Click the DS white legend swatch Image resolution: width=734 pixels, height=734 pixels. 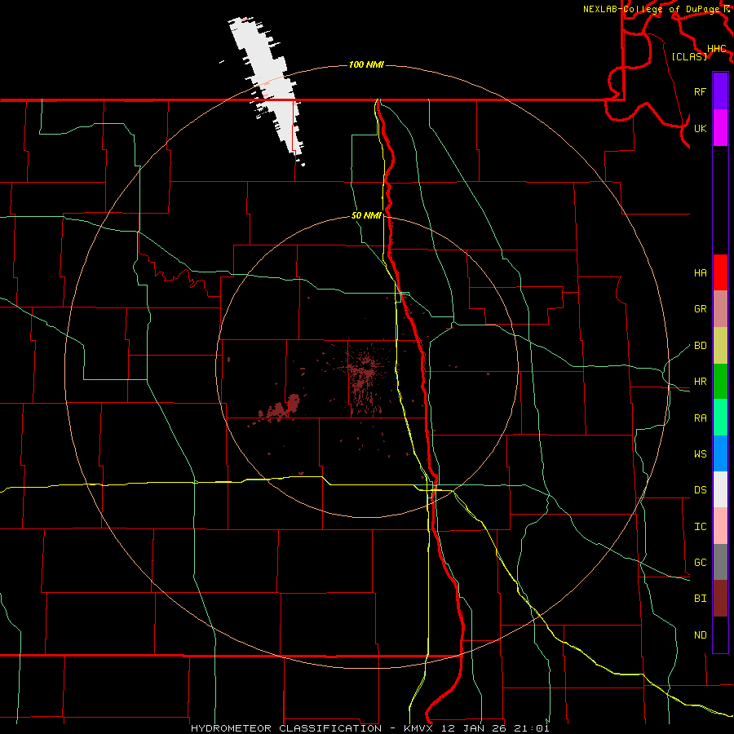point(720,489)
